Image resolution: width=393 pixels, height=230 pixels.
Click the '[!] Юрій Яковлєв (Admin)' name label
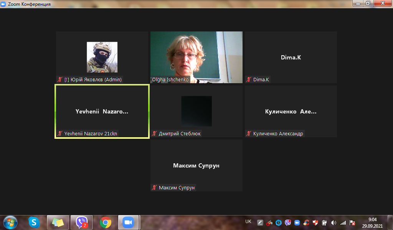[93, 80]
